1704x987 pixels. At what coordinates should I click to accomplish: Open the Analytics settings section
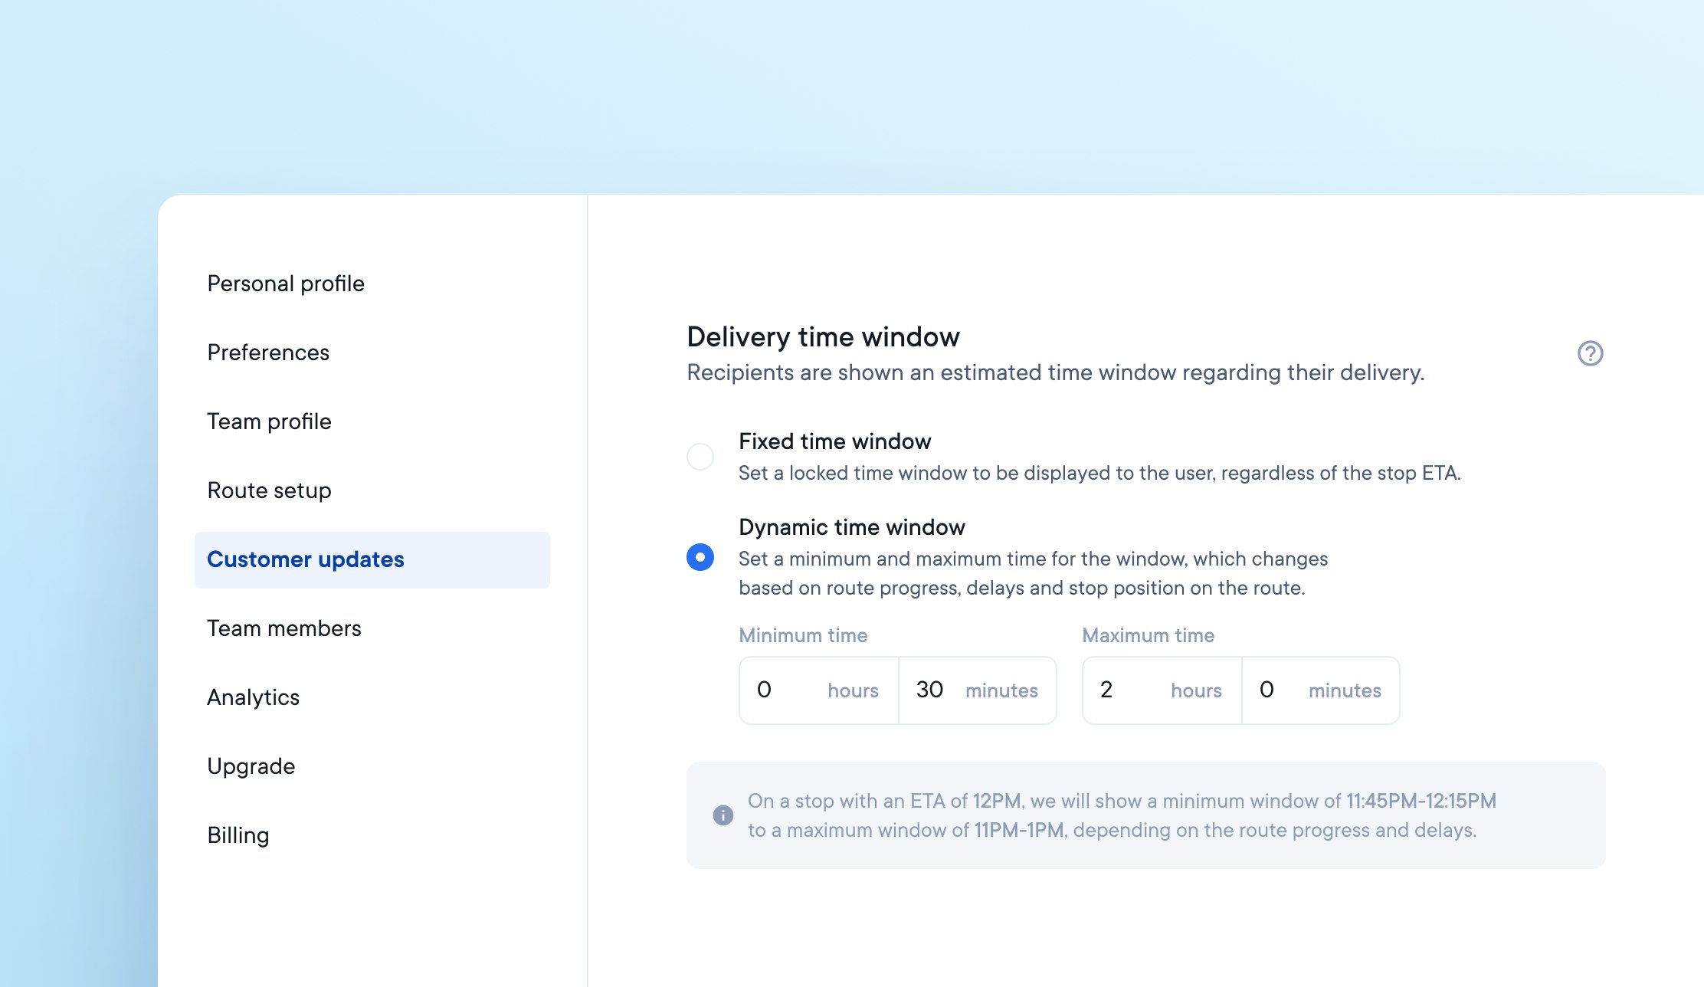pyautogui.click(x=253, y=698)
